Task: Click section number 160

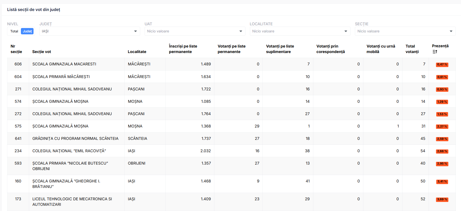Action: pos(18,181)
